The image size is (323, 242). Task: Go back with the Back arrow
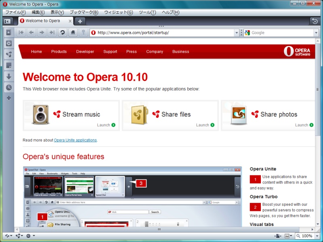pyautogui.click(x=31, y=33)
